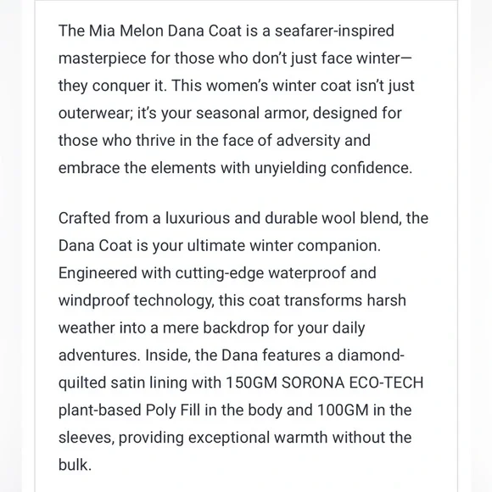This screenshot has height=492, width=492.
Task: Click the word "seafarer-inspired"
Action: click(x=334, y=31)
